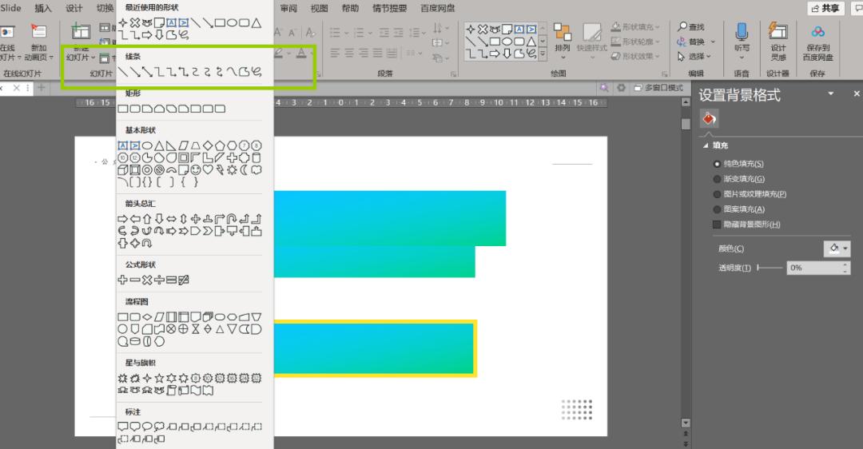Select the 渐变填充 radio option
The image size is (863, 449).
[x=717, y=179]
